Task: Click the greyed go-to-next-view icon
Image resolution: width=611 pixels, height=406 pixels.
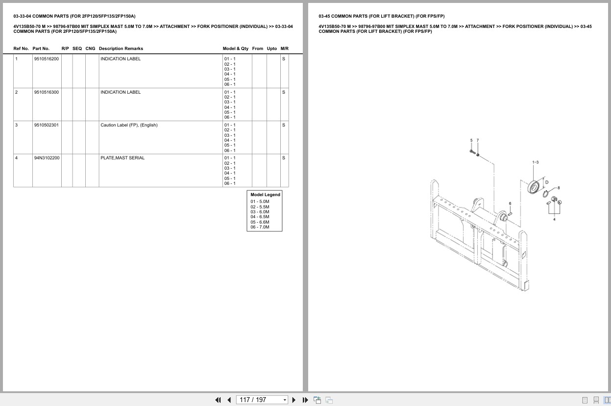Action: click(329, 400)
